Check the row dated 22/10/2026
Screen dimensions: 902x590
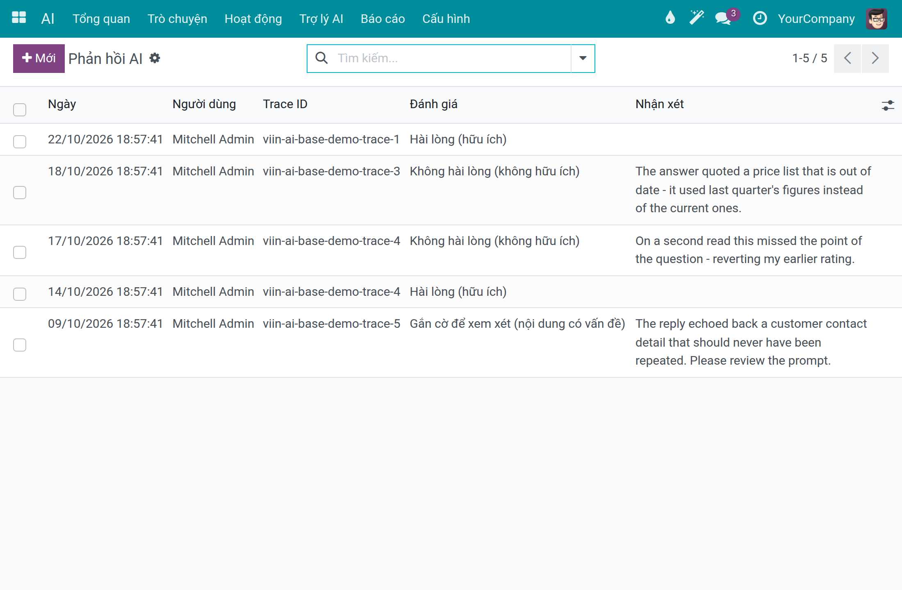click(20, 141)
